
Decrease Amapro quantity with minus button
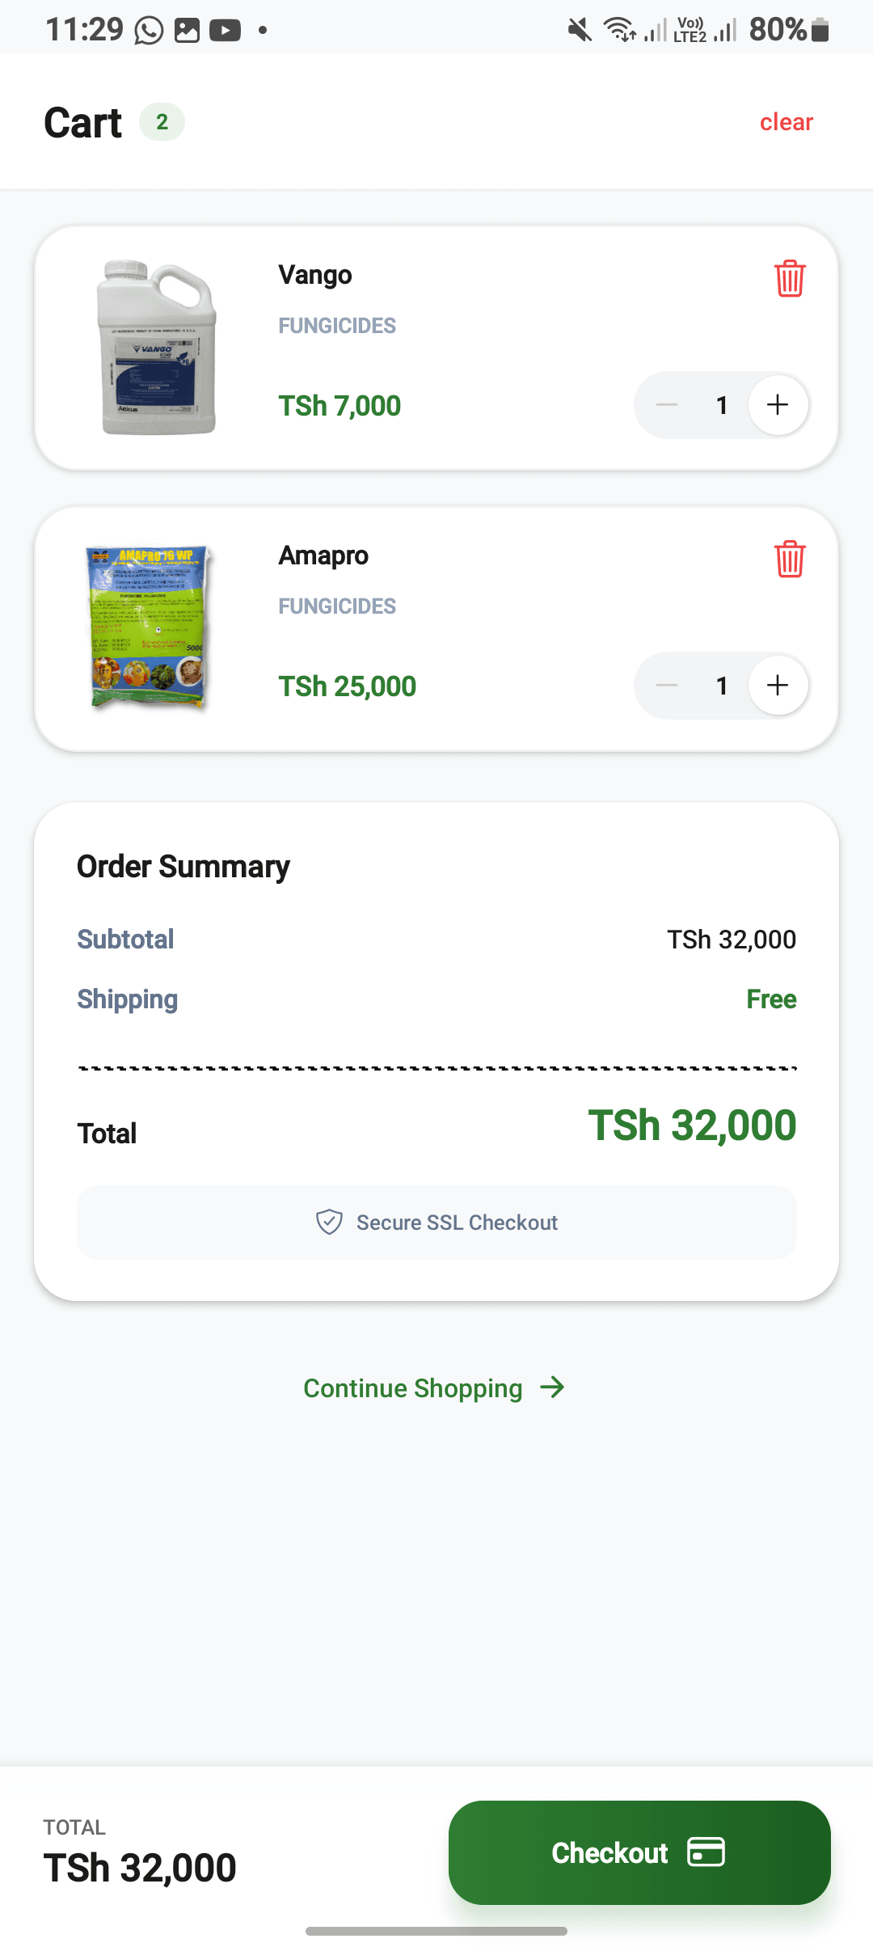(x=667, y=686)
